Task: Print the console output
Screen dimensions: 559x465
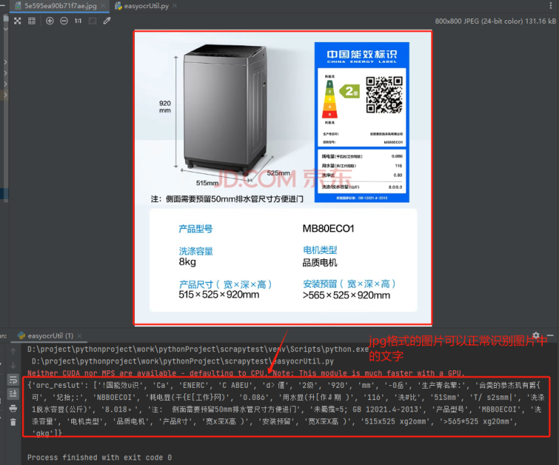Action: click(14, 407)
